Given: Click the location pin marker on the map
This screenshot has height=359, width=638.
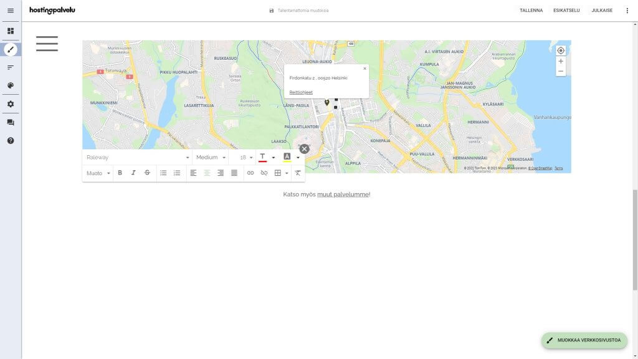Looking at the screenshot, I should click(326, 103).
